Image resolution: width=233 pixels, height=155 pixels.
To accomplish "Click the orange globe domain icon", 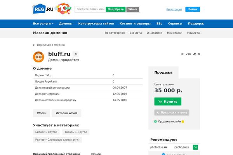I will click(x=38, y=57).
